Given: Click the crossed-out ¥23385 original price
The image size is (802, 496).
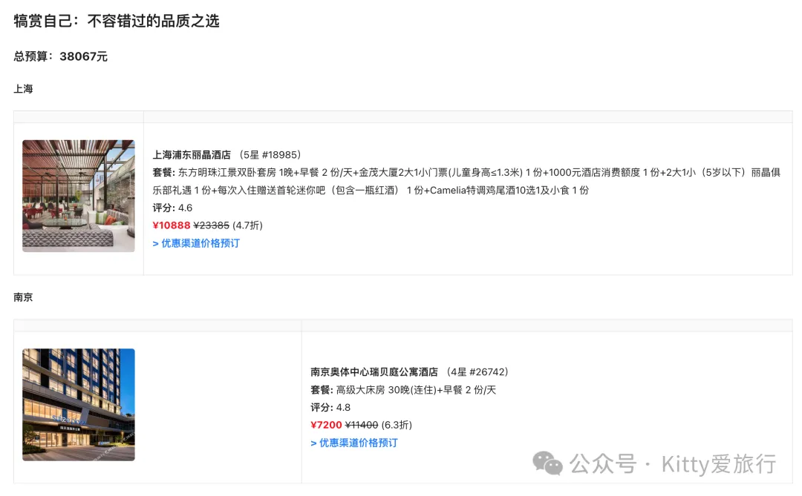Looking at the screenshot, I should [x=211, y=225].
